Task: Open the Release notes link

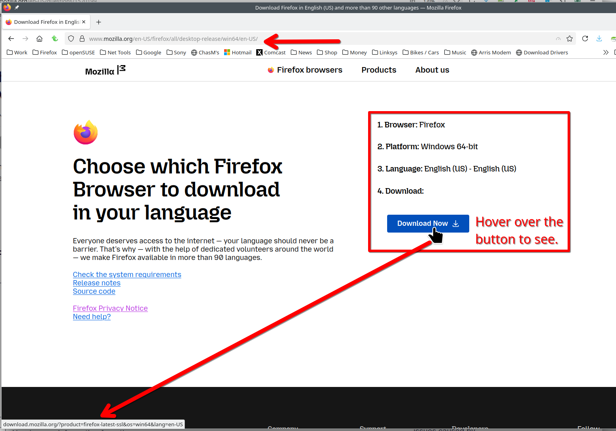Action: coord(97,283)
